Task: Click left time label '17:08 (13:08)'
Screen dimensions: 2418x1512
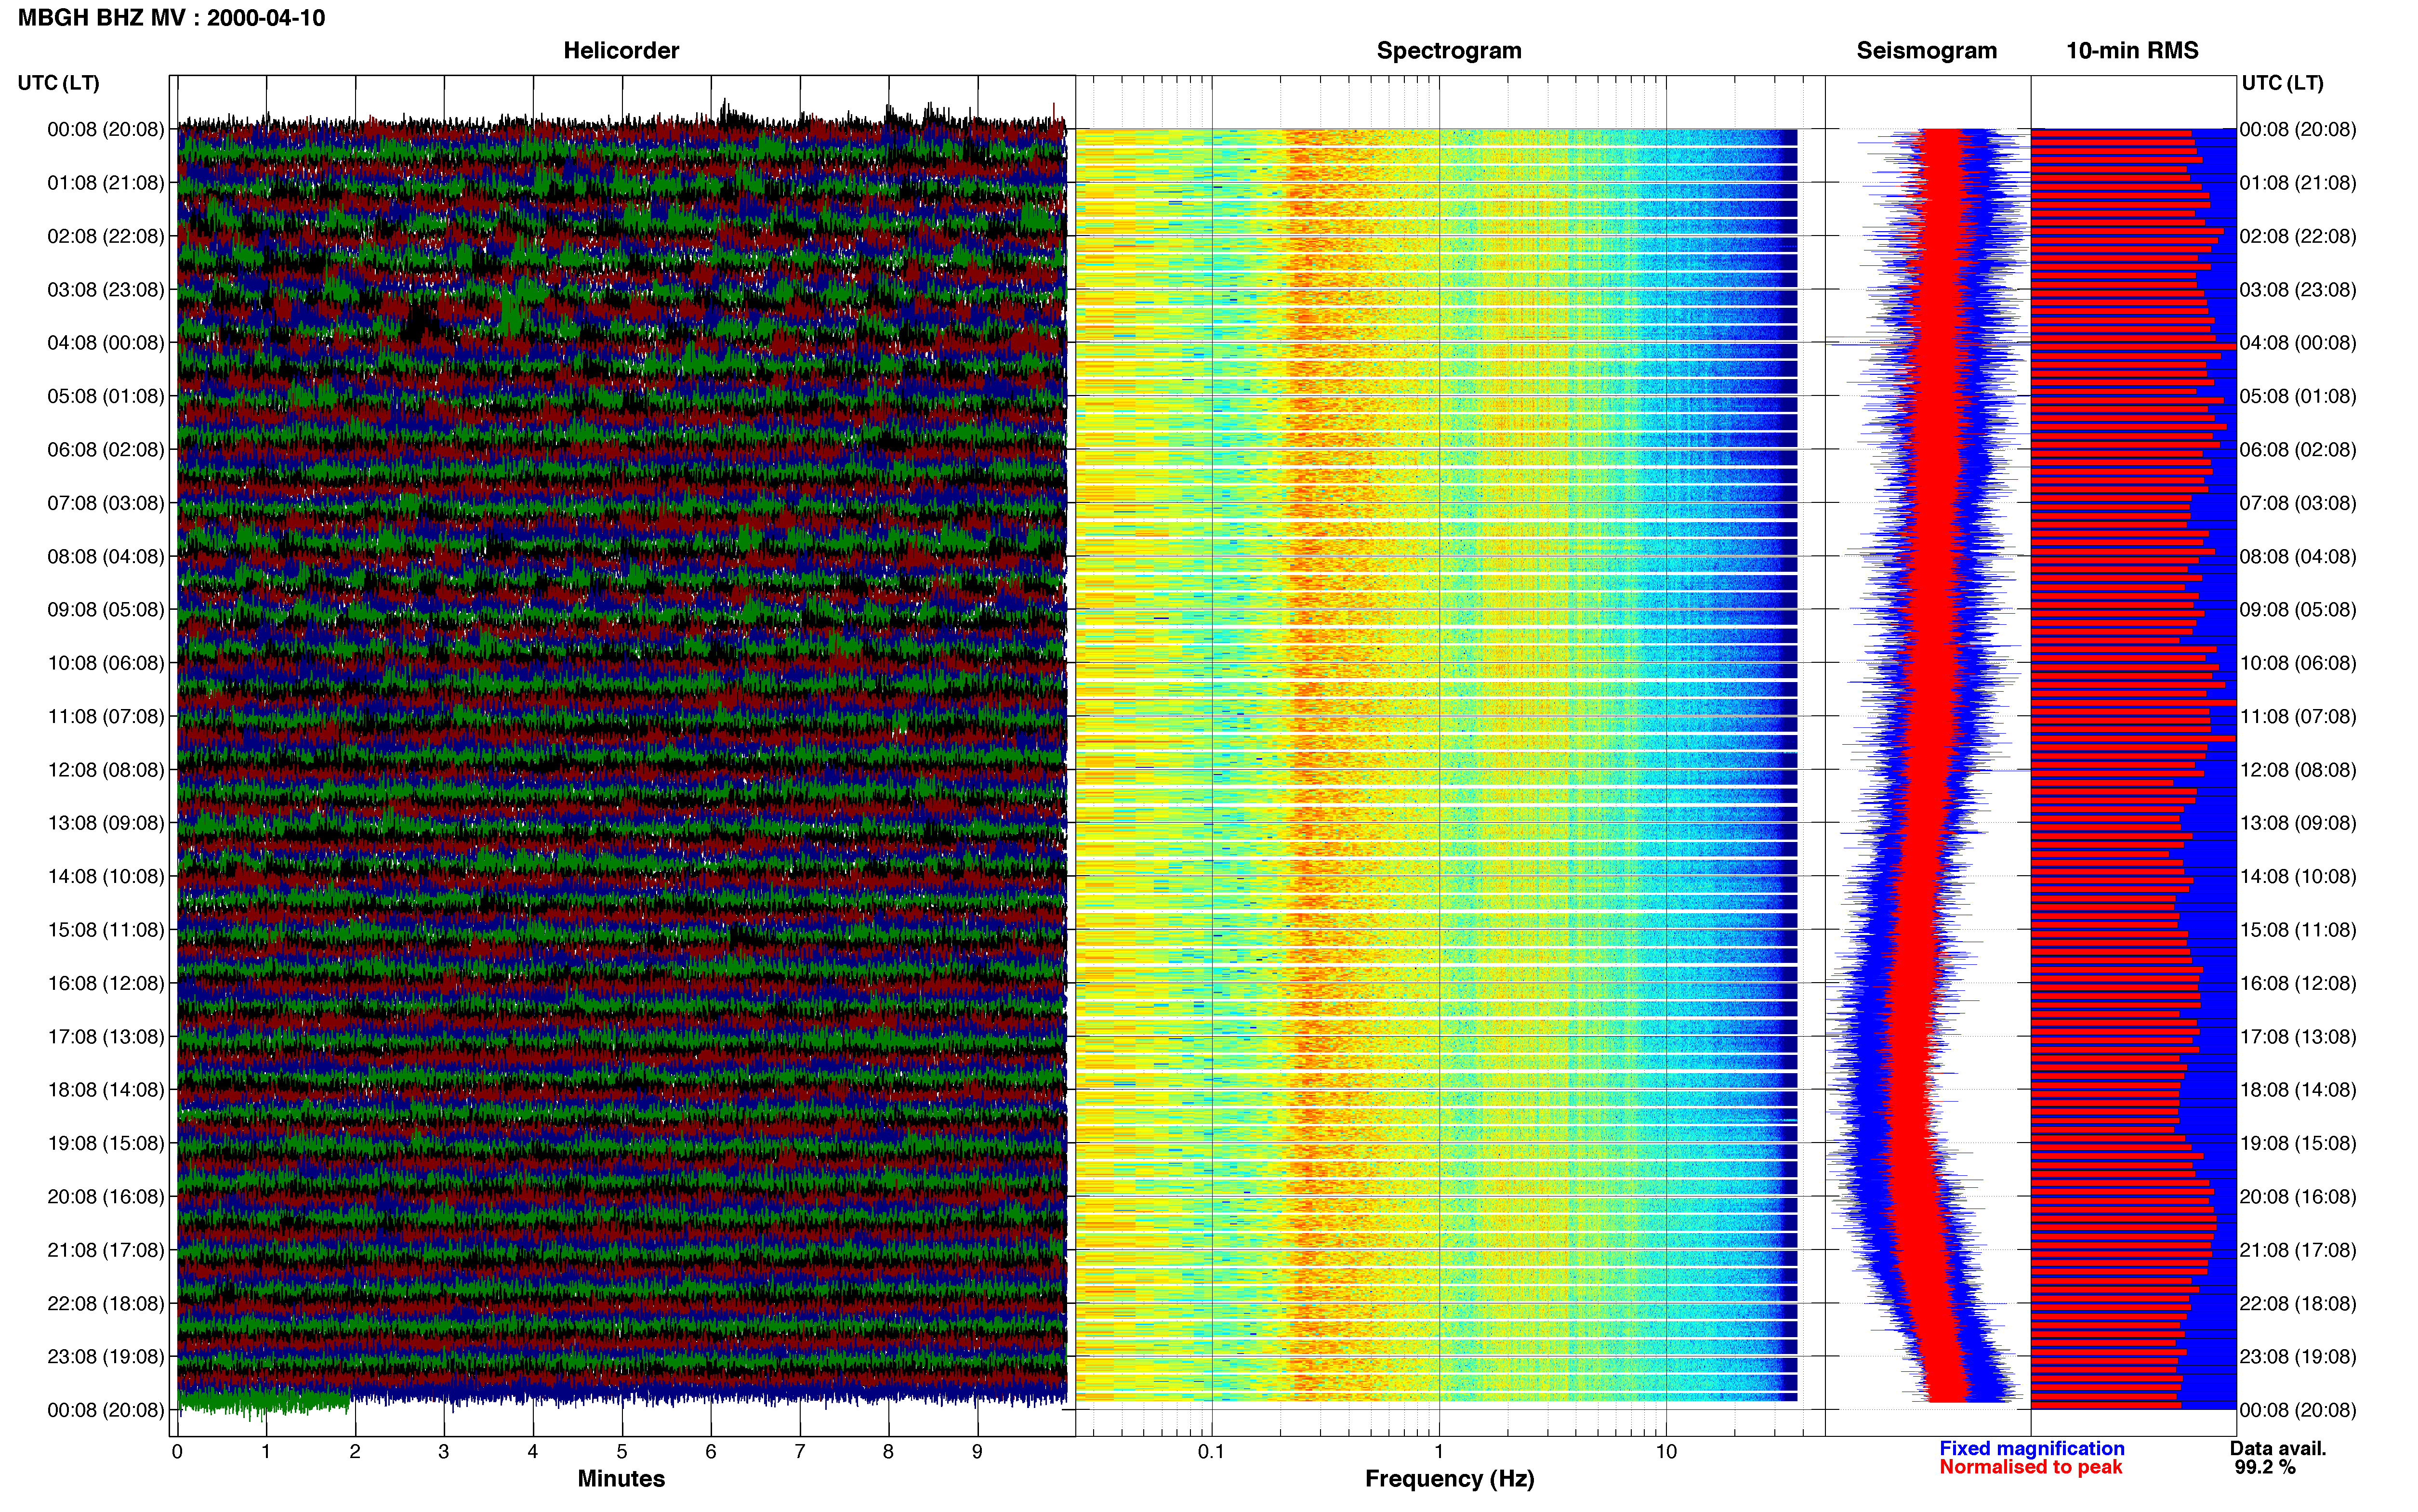Action: [x=105, y=1036]
